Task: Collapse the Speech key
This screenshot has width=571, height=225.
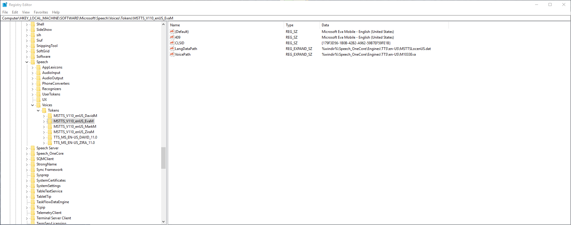Action: click(x=27, y=62)
